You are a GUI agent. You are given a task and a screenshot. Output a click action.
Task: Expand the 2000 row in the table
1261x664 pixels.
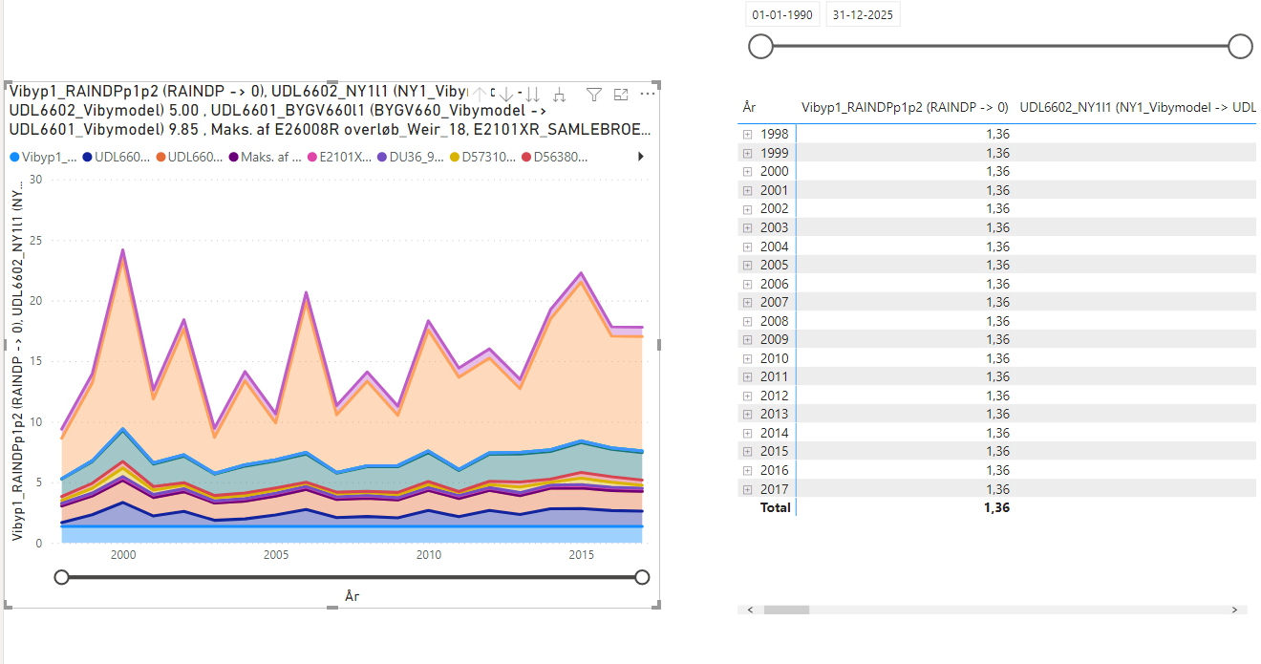pyautogui.click(x=747, y=172)
